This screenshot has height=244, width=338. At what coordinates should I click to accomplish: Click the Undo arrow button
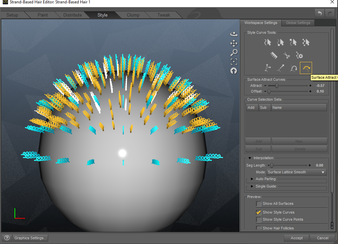pos(320,14)
